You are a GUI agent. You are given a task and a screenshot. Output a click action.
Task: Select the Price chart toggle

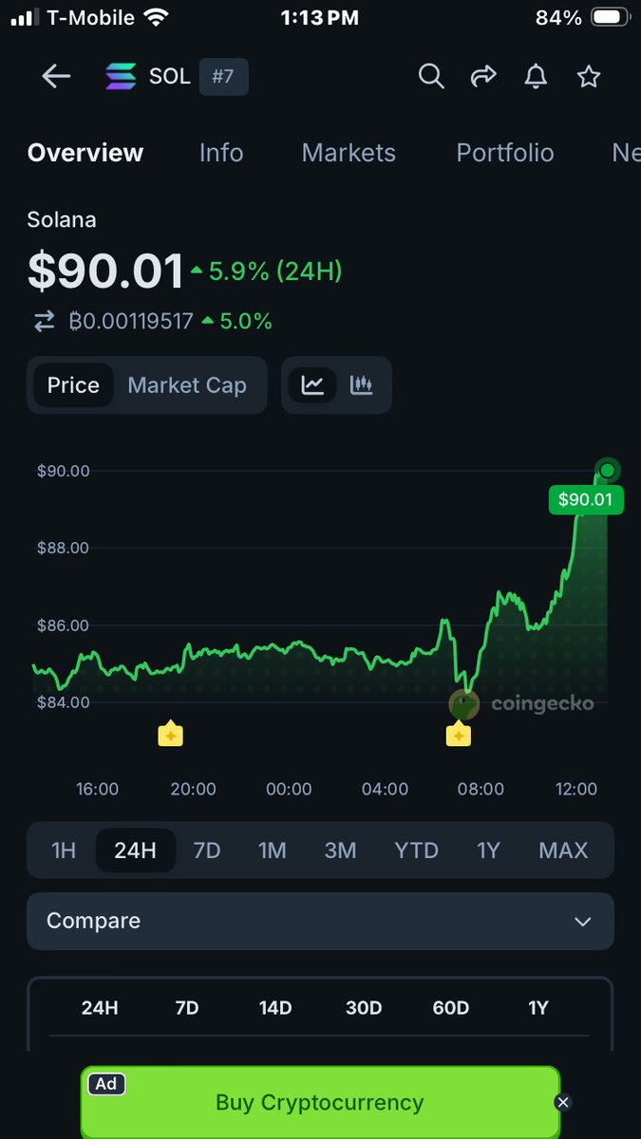click(x=73, y=385)
